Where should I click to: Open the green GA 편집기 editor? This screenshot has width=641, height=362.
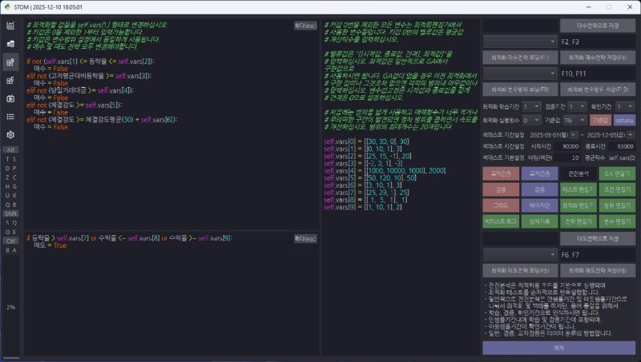click(x=617, y=173)
